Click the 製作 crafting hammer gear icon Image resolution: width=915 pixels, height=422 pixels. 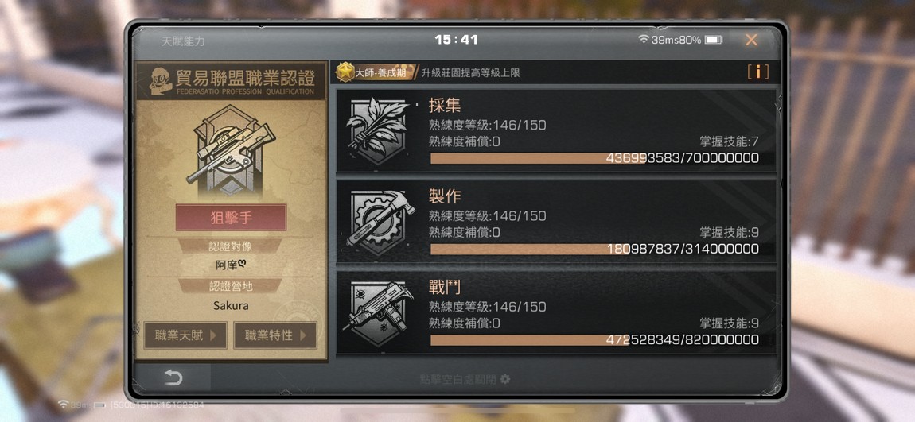[380, 222]
